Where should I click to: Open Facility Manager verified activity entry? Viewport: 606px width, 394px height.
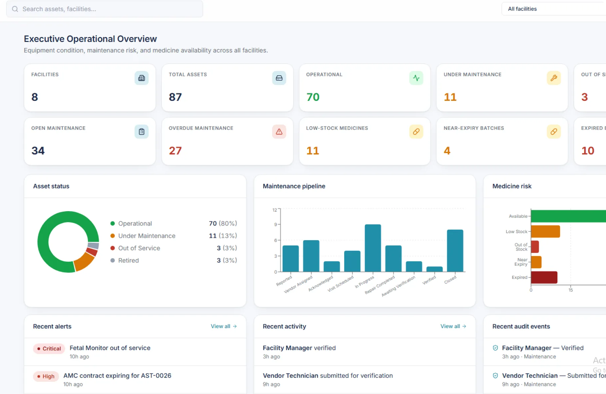coord(365,352)
